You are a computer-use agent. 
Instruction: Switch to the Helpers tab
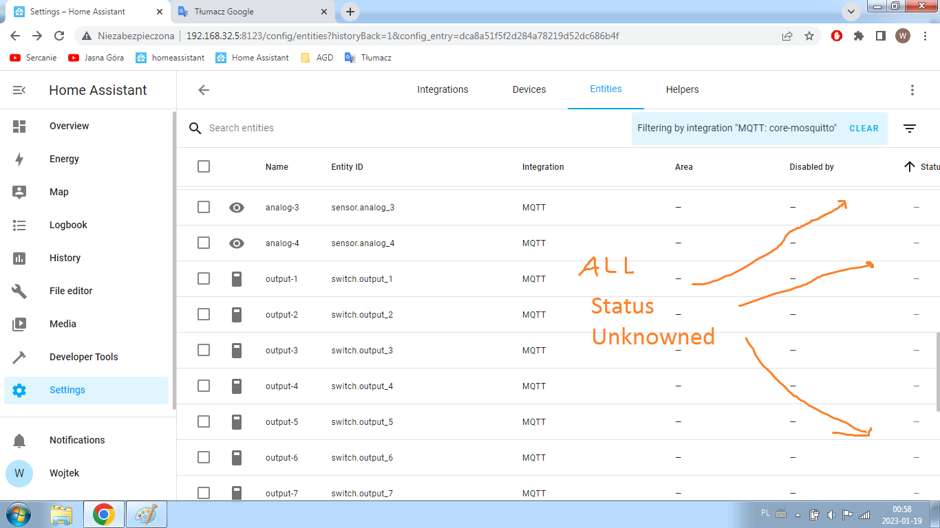click(x=682, y=89)
